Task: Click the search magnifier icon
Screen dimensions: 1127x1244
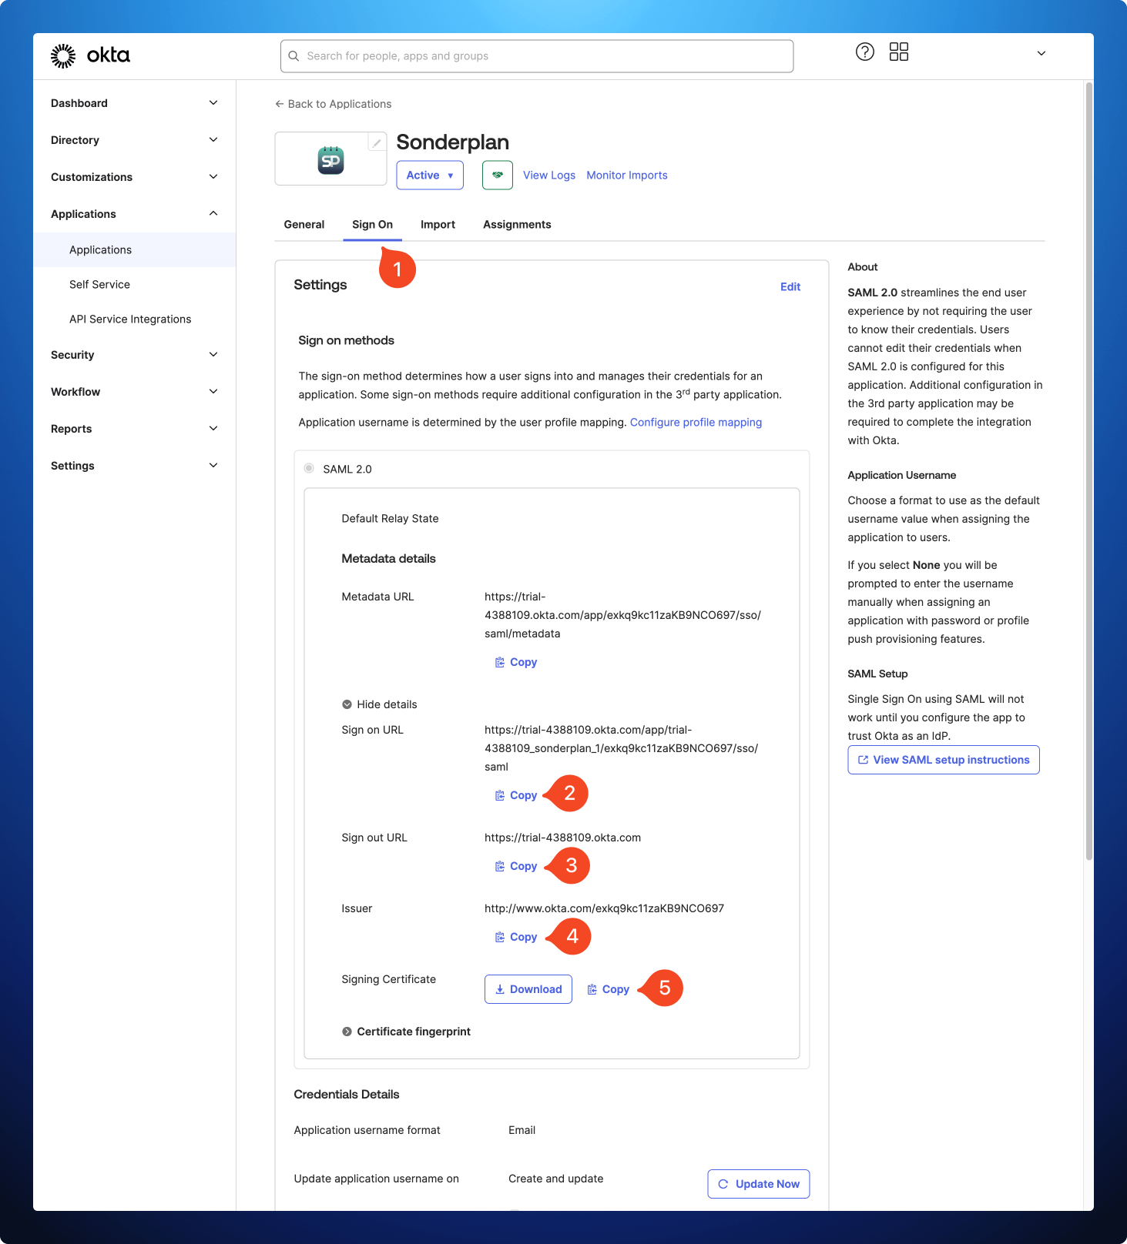Action: click(x=293, y=56)
